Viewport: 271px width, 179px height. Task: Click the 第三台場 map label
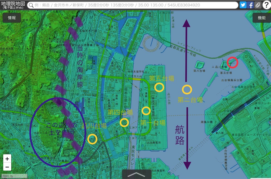click(x=226, y=73)
